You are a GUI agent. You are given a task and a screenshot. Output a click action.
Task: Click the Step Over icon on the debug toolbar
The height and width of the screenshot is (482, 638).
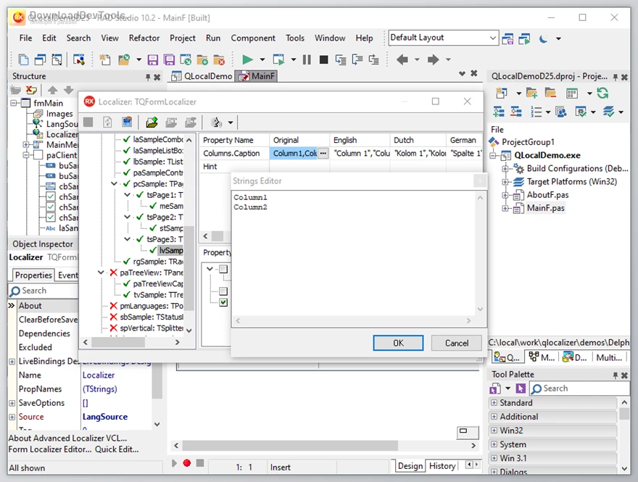357,59
